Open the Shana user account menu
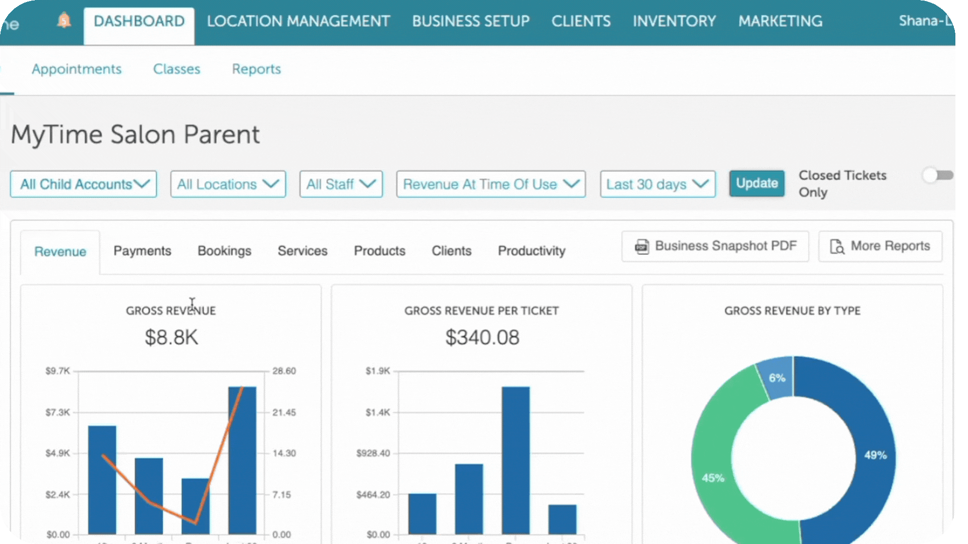 [926, 21]
